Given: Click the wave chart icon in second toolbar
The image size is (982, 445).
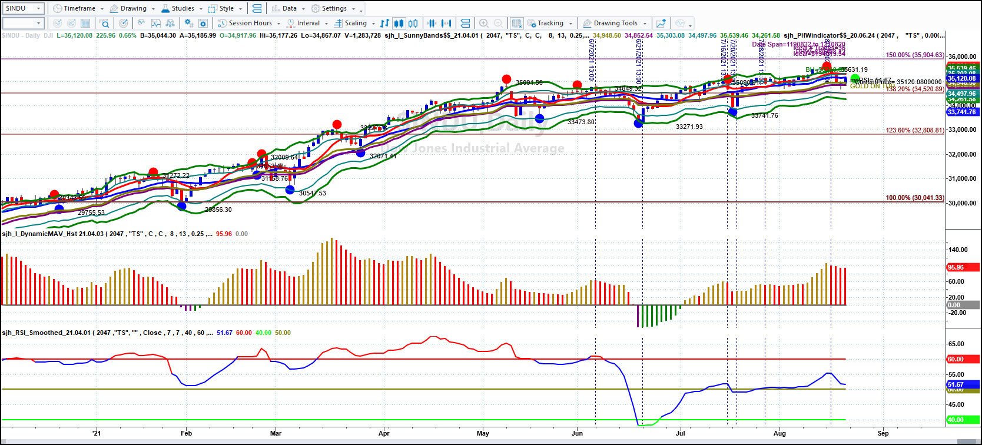Looking at the screenshot, I should pyautogui.click(x=142, y=23).
